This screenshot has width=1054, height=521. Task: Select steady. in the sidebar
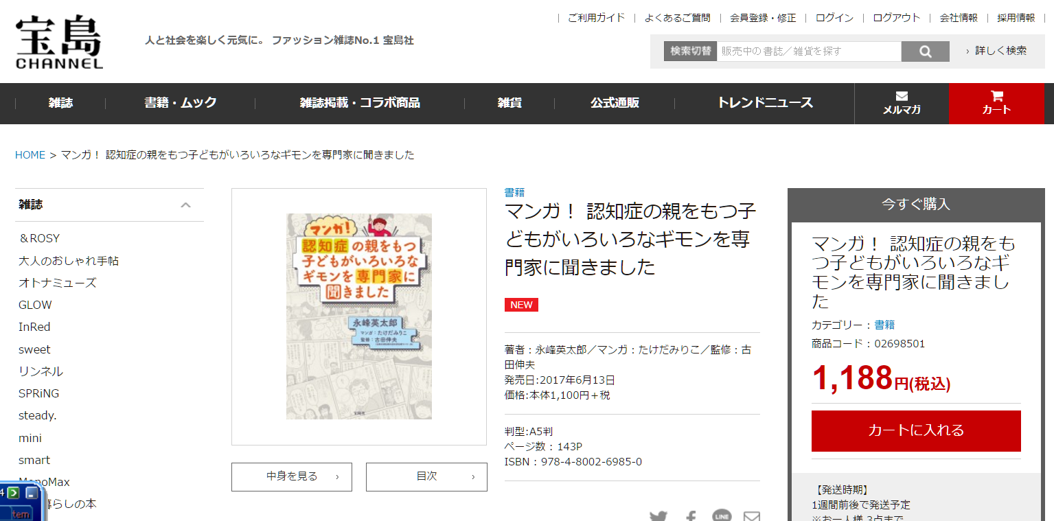pyautogui.click(x=37, y=415)
